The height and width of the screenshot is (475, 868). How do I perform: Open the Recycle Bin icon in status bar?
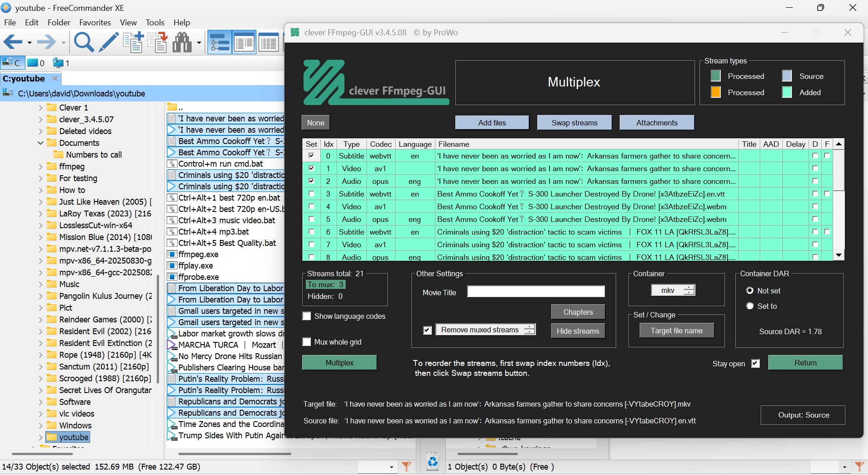(433, 461)
